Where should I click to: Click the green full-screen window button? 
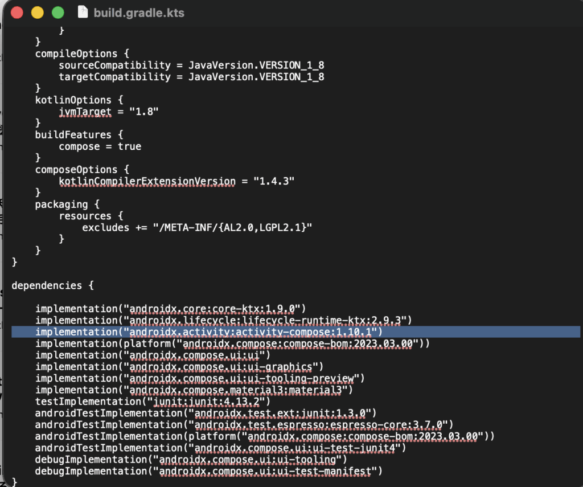click(58, 13)
